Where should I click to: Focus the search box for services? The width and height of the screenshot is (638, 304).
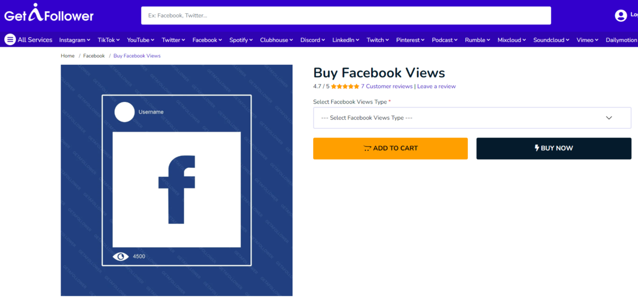[346, 15]
